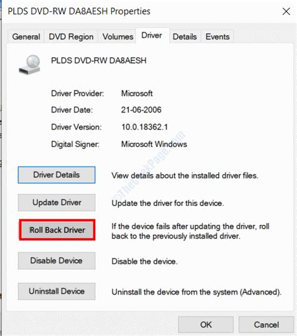This screenshot has width=297, height=336.
Task: Select the Driver tab
Action: 152,36
